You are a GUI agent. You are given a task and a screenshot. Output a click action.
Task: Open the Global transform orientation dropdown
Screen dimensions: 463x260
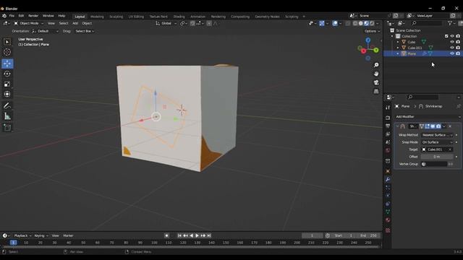point(166,23)
